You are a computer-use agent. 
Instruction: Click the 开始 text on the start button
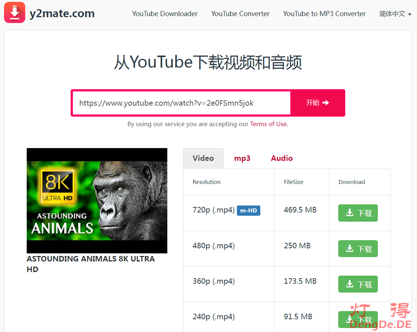pos(313,103)
